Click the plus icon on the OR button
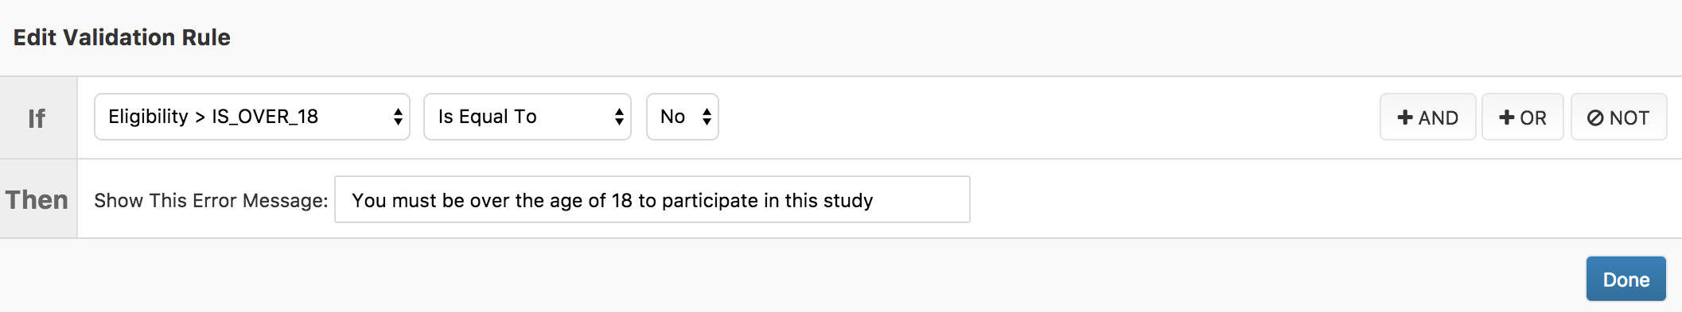 coord(1506,117)
